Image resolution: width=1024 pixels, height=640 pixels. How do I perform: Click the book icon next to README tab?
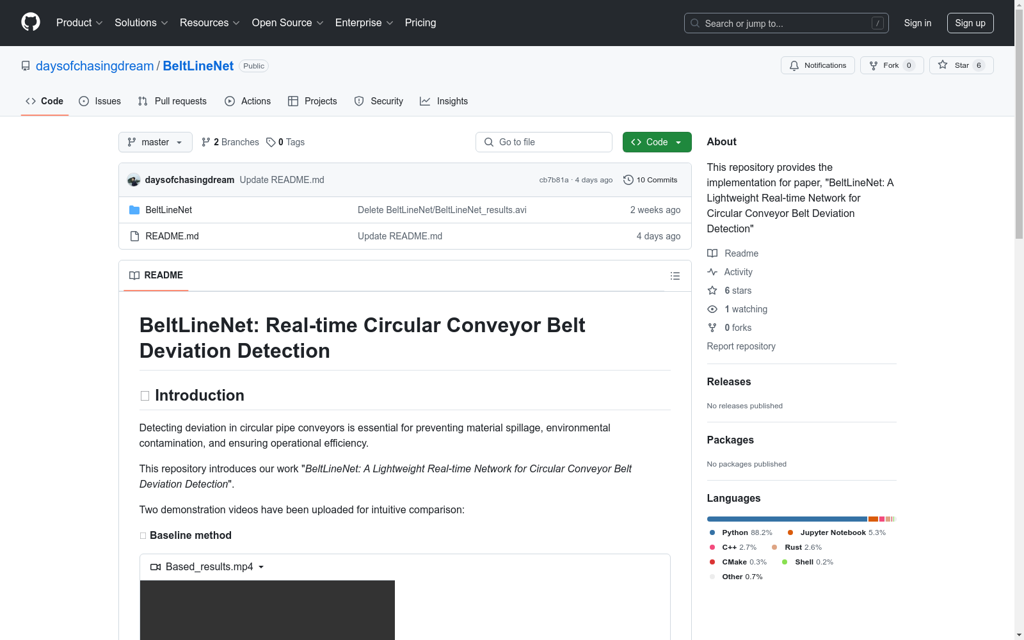134,275
